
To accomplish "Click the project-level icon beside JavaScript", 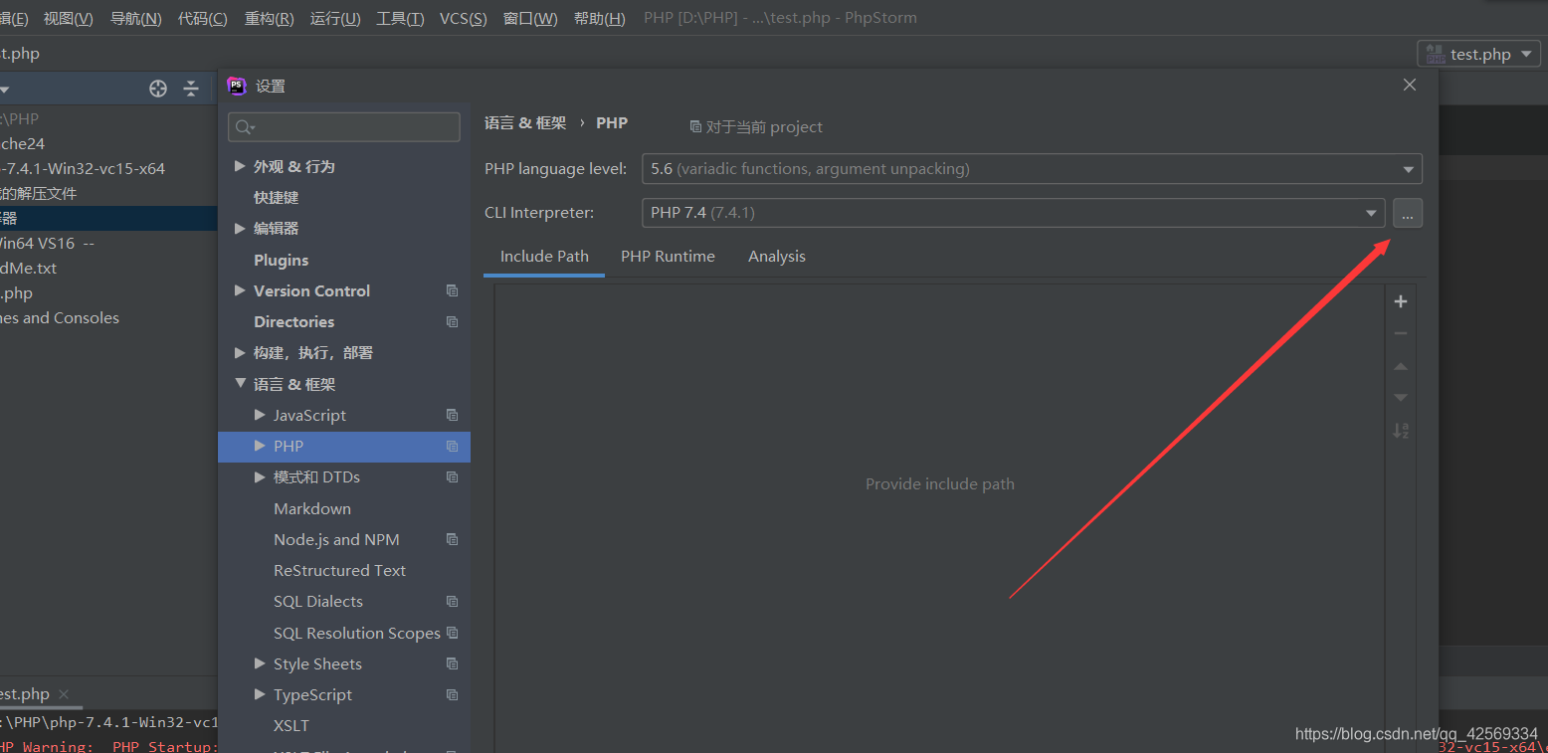I will point(453,415).
